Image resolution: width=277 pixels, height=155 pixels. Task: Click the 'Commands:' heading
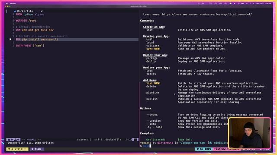pos(147,21)
